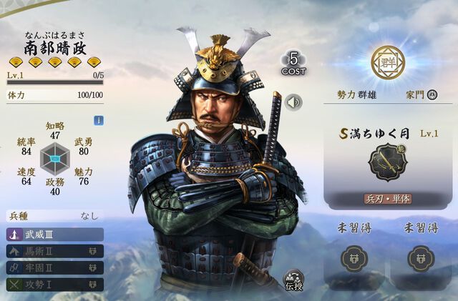The image size is (458, 301).
Task: Tap the 体力 100/100 stamina row
Action: pyautogui.click(x=55, y=95)
